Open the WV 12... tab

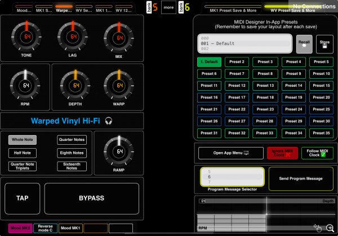[124, 8]
